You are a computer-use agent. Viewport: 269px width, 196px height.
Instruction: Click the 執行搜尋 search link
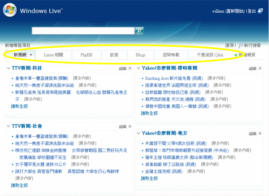pos(252,46)
